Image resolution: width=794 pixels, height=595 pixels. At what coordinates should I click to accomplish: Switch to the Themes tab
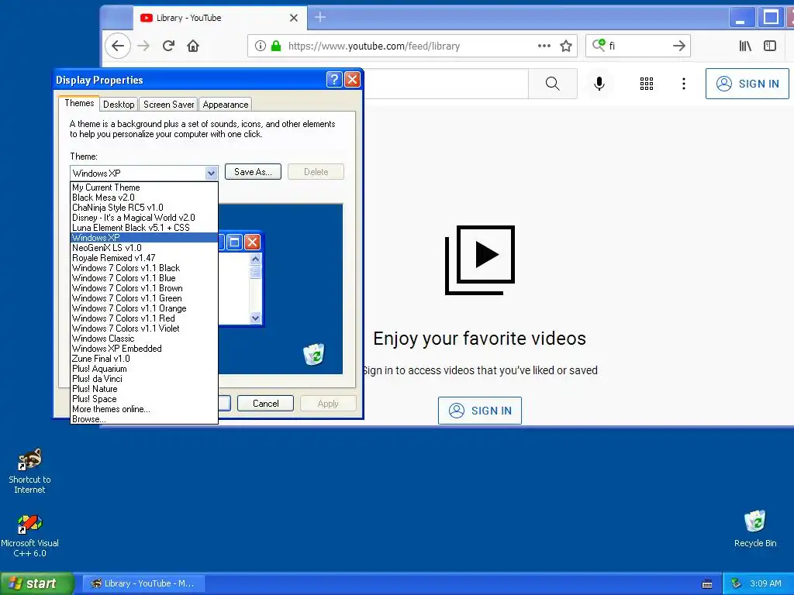click(79, 103)
